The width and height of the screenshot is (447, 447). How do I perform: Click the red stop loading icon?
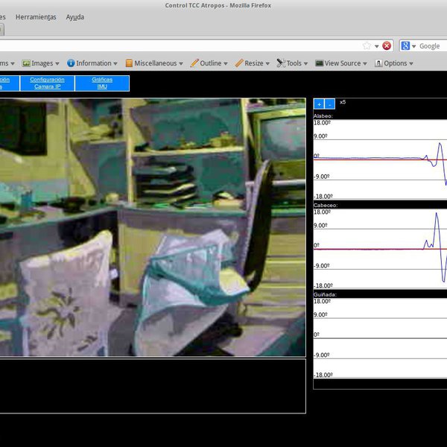click(x=387, y=45)
